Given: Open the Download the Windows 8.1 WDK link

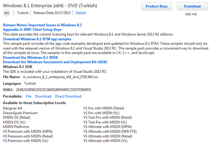Looking at the screenshot, I should (x=30, y=58).
